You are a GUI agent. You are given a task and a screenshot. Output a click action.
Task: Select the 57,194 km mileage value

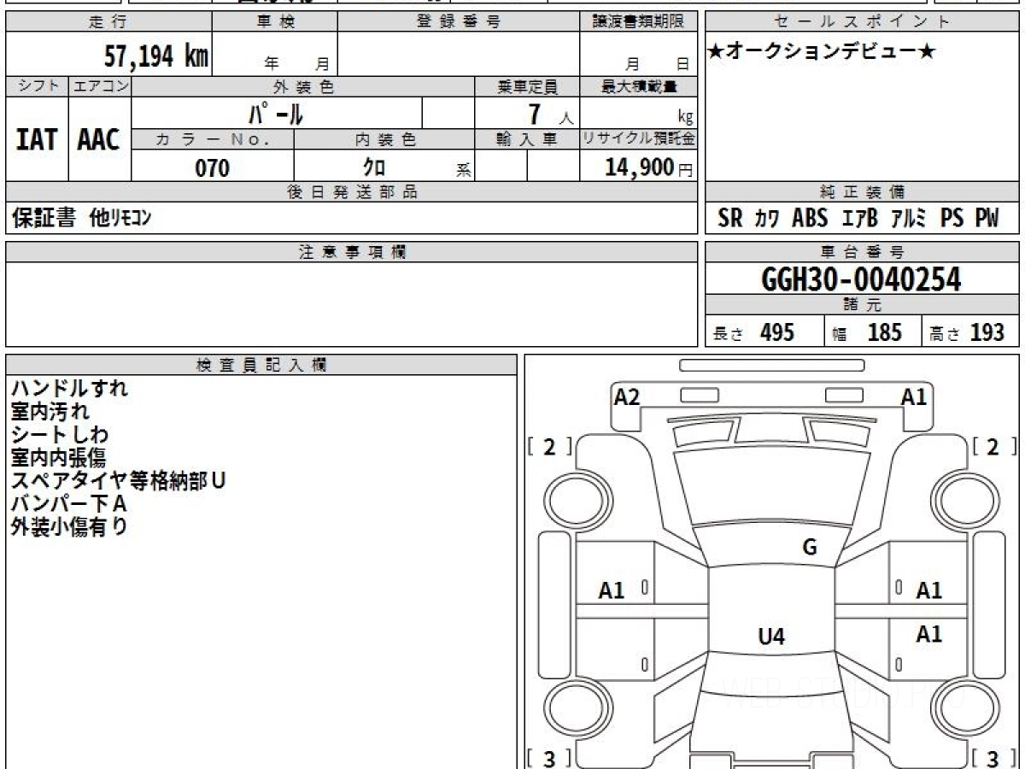[155, 56]
